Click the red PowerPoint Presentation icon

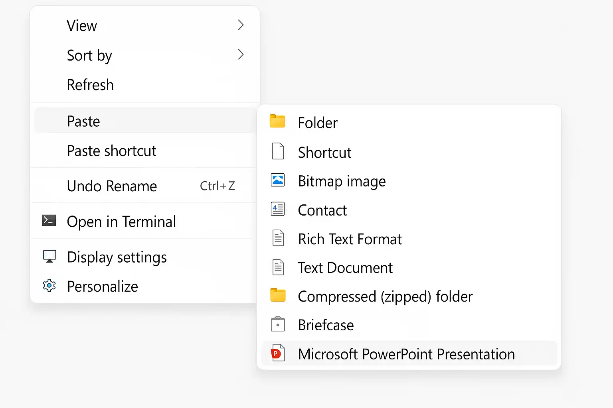coord(278,353)
